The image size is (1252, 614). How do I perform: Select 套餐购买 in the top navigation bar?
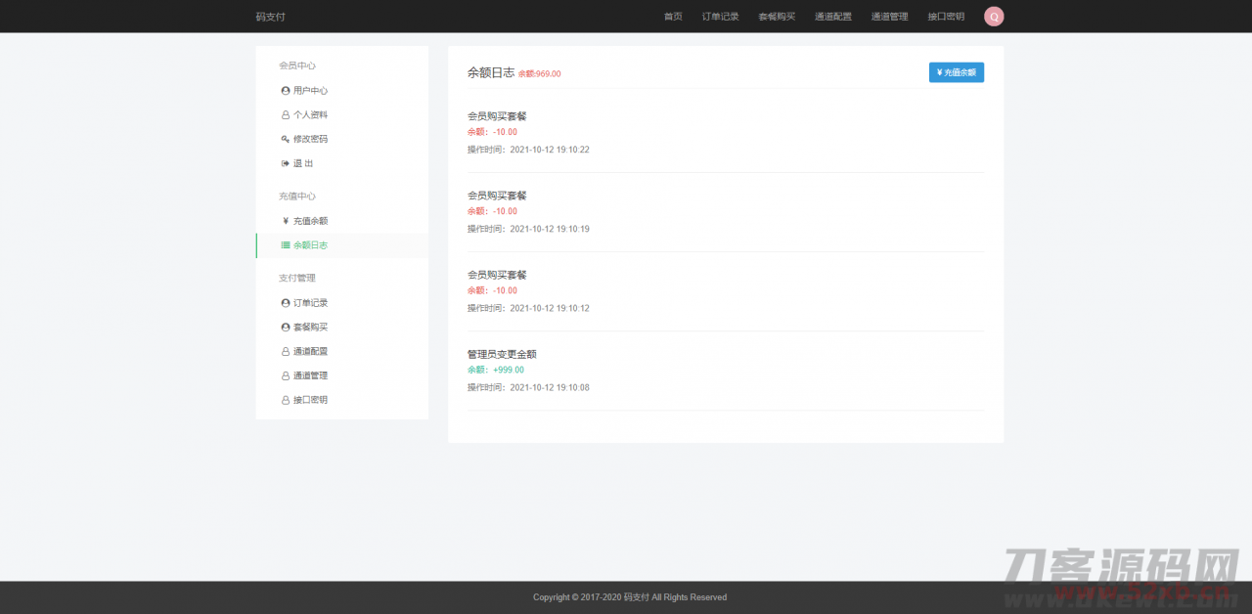(x=777, y=17)
